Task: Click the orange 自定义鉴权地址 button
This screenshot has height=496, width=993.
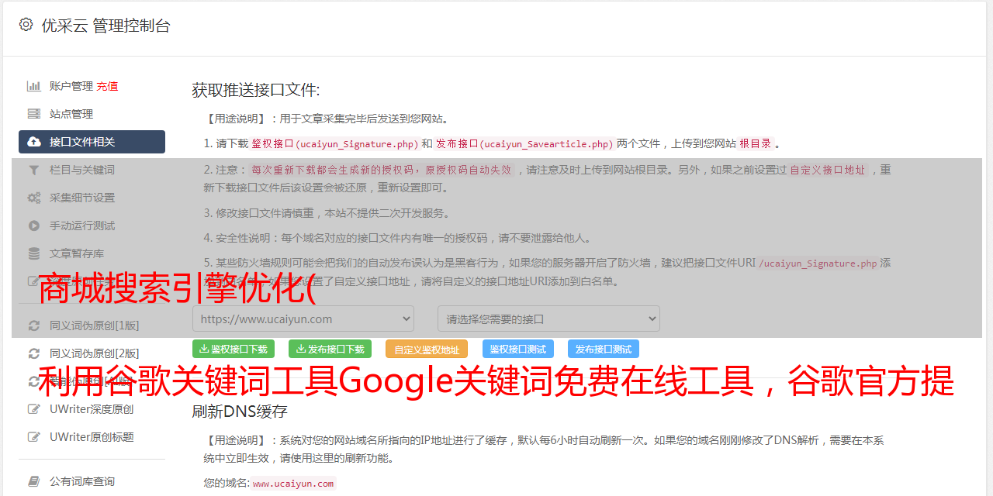Action: [427, 349]
